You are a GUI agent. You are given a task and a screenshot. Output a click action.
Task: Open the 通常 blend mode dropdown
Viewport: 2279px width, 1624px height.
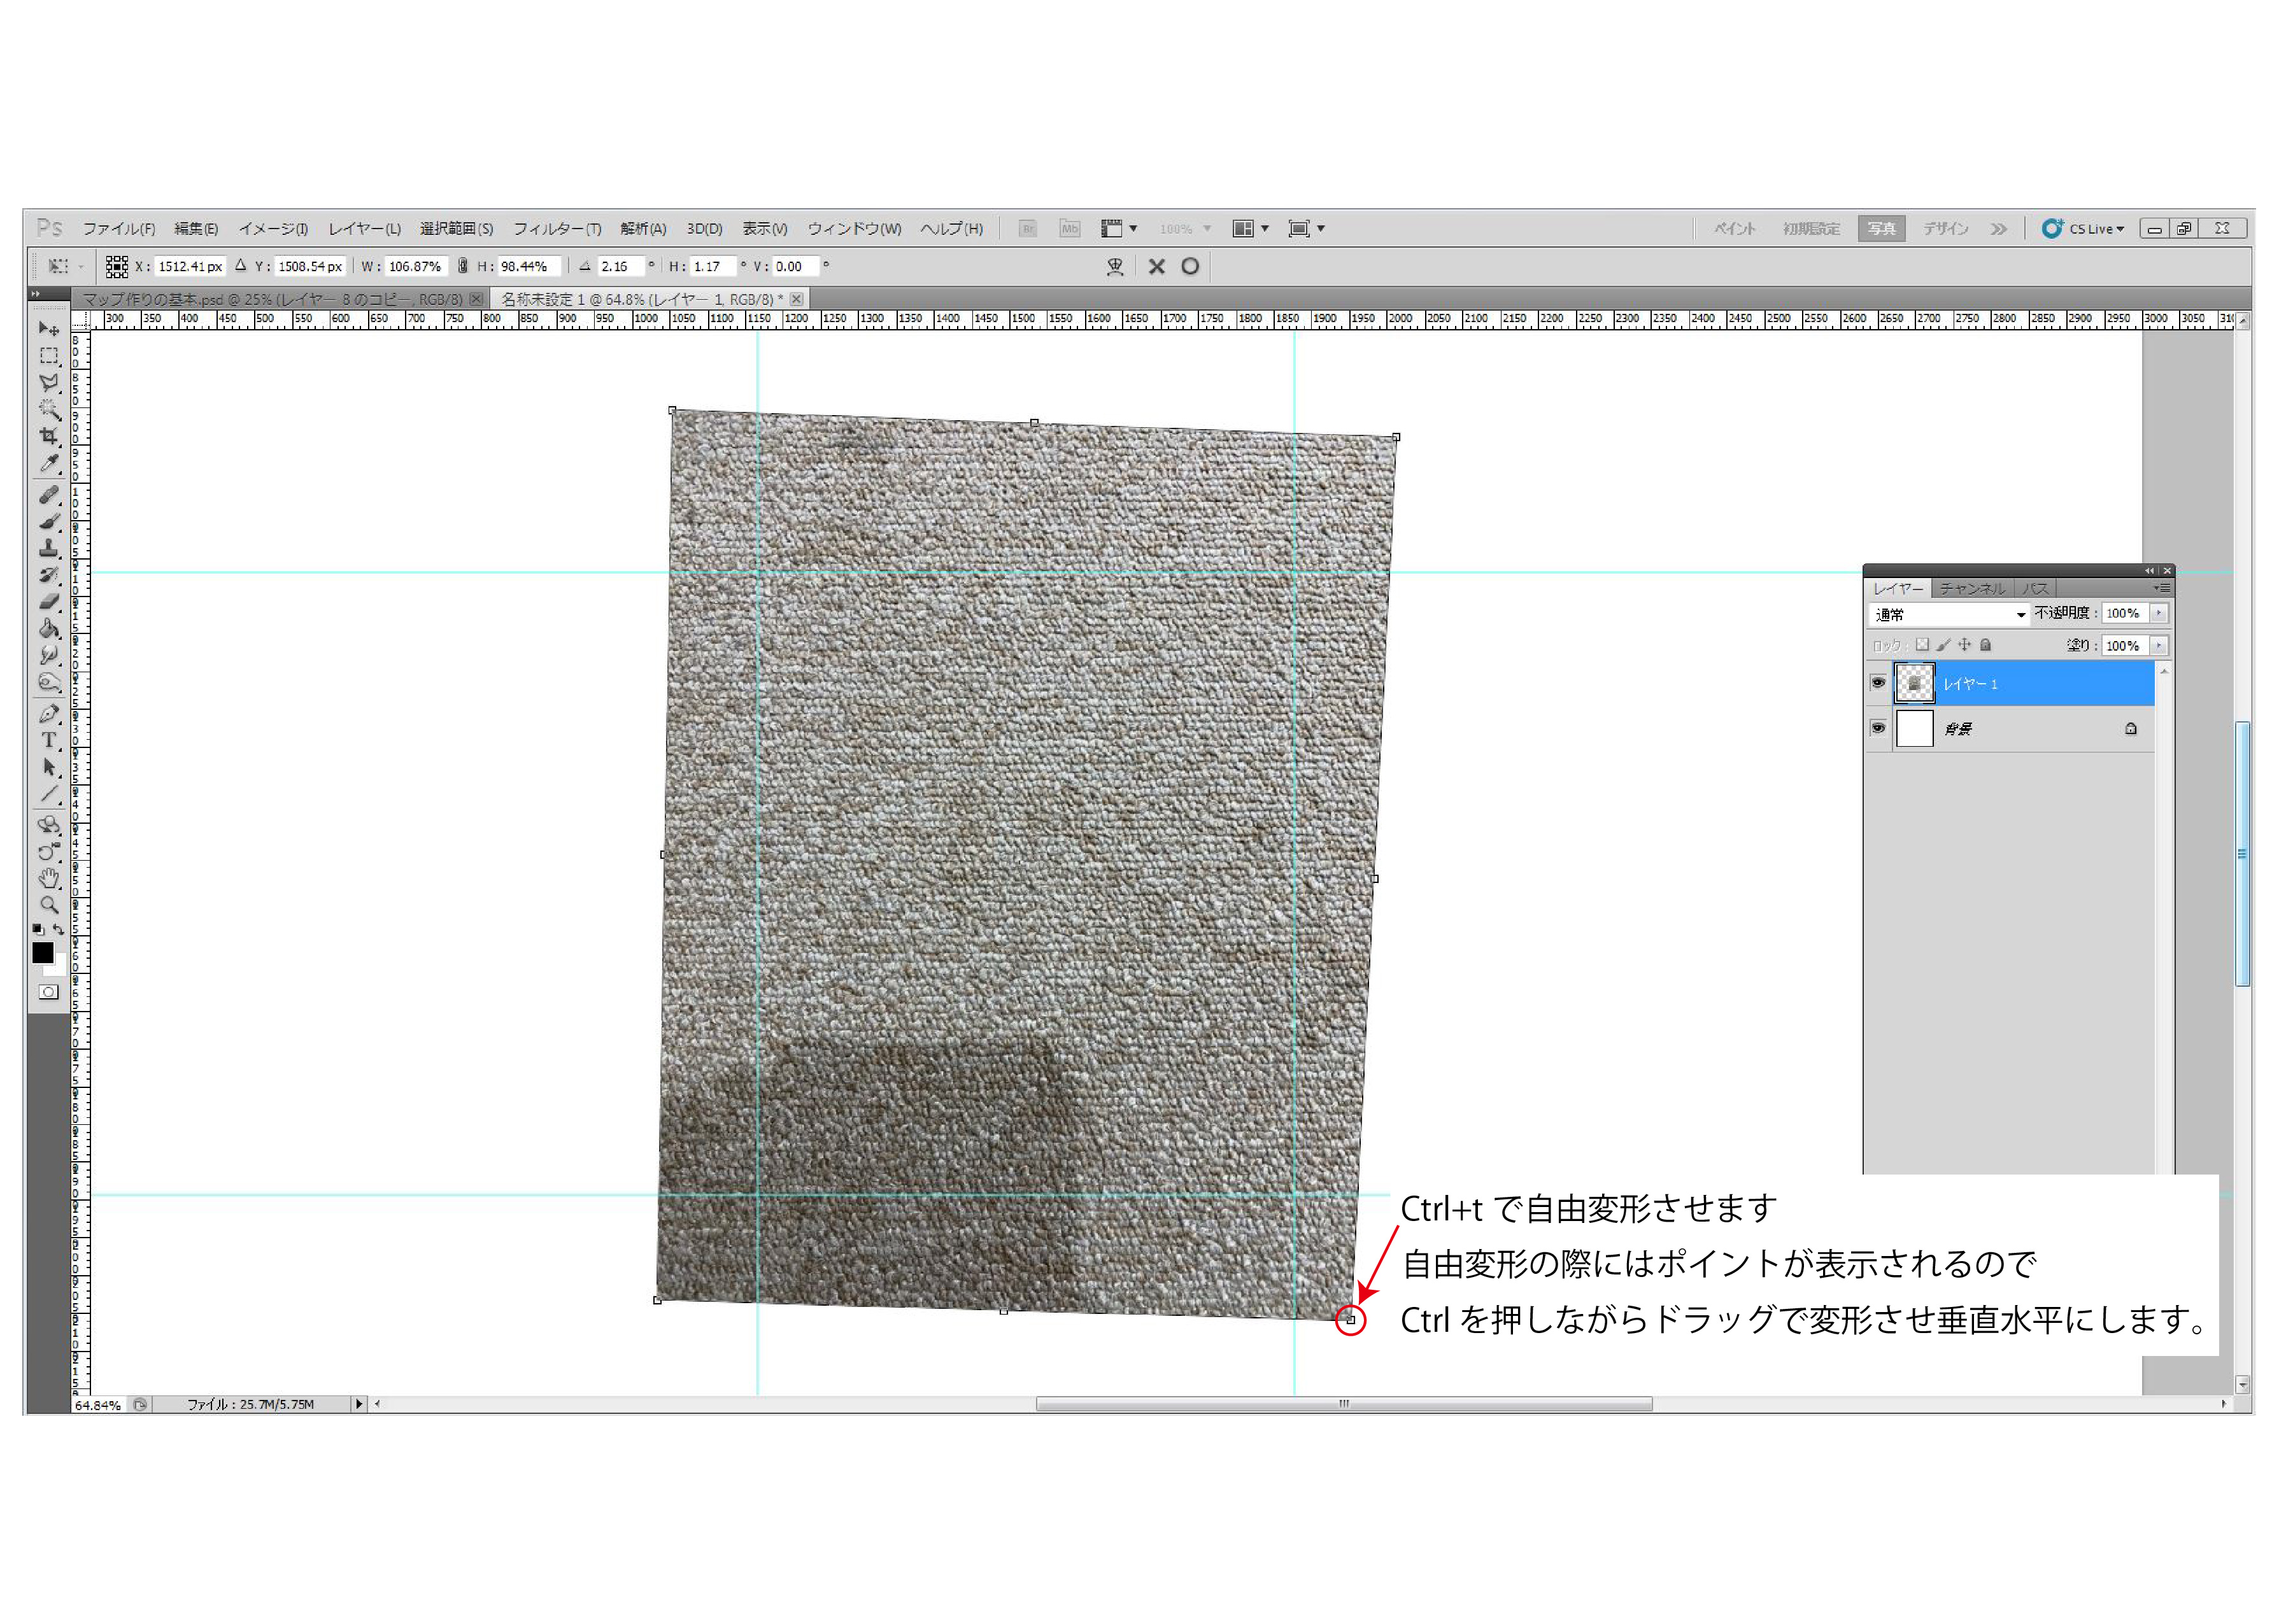tap(1949, 614)
